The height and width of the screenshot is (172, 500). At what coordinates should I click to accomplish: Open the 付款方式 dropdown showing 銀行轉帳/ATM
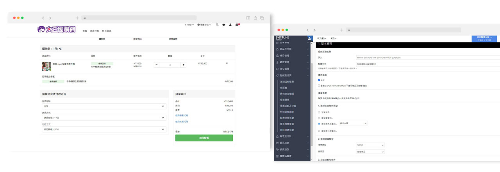tap(104, 129)
